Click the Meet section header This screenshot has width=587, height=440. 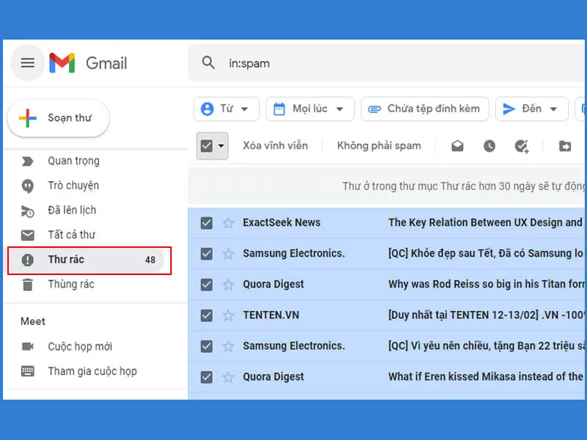point(33,321)
